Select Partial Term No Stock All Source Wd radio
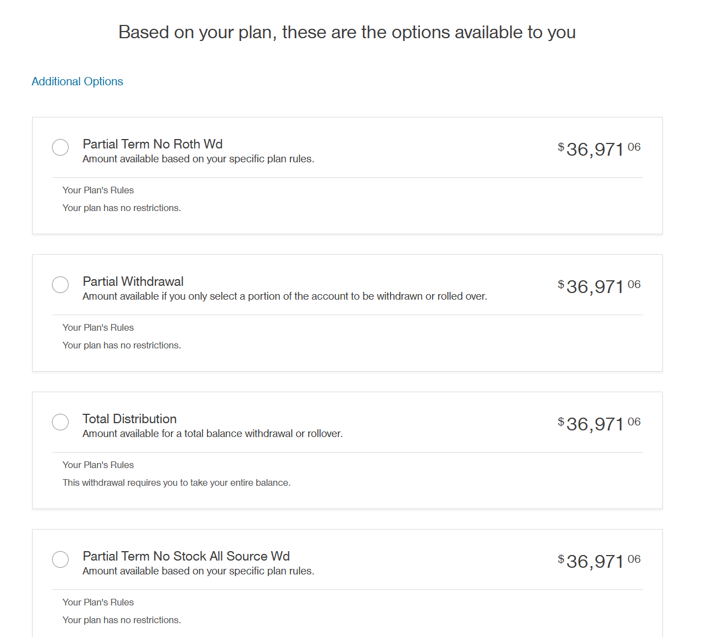 point(60,559)
